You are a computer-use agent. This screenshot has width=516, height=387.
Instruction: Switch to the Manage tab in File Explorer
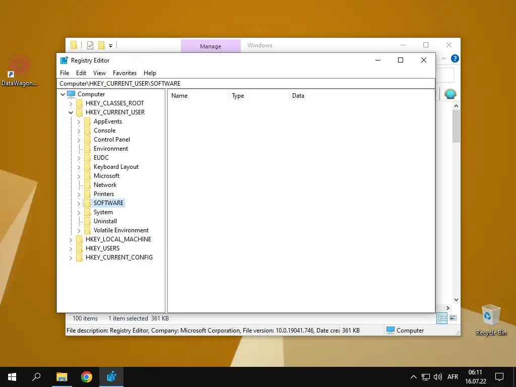[211, 46]
